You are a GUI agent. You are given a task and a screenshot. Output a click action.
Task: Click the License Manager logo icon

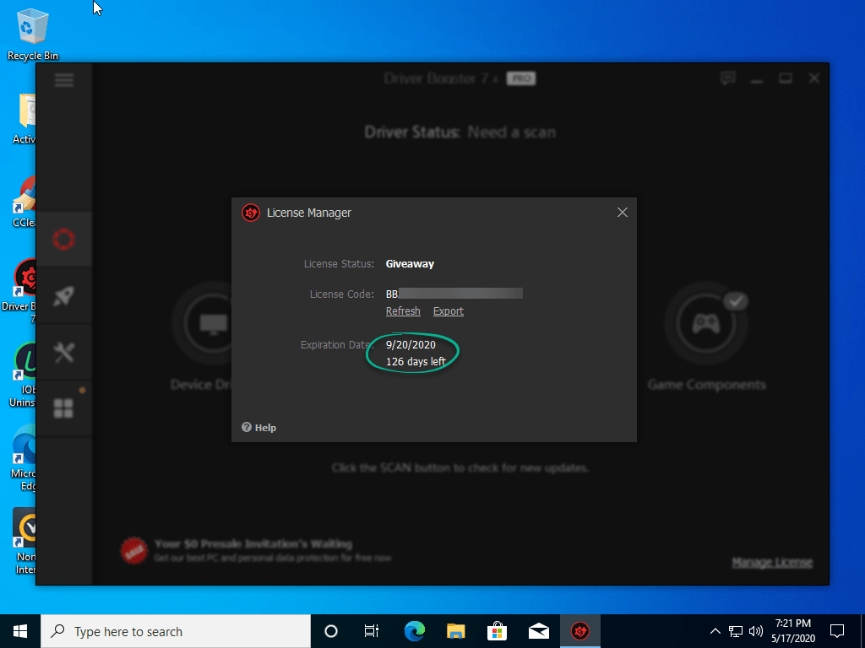[x=251, y=213]
